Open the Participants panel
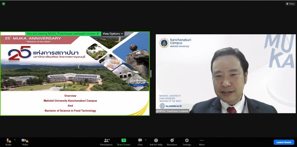The height and width of the screenshot is (147, 297). click(106, 141)
